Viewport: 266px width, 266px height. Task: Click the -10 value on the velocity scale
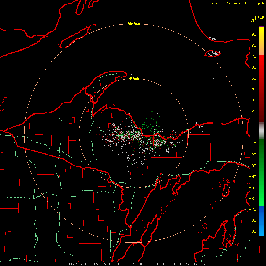coord(253,144)
